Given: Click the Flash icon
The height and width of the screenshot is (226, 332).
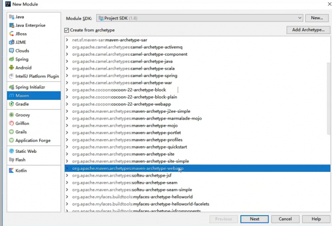Looking at the screenshot, I should (x=11, y=160).
